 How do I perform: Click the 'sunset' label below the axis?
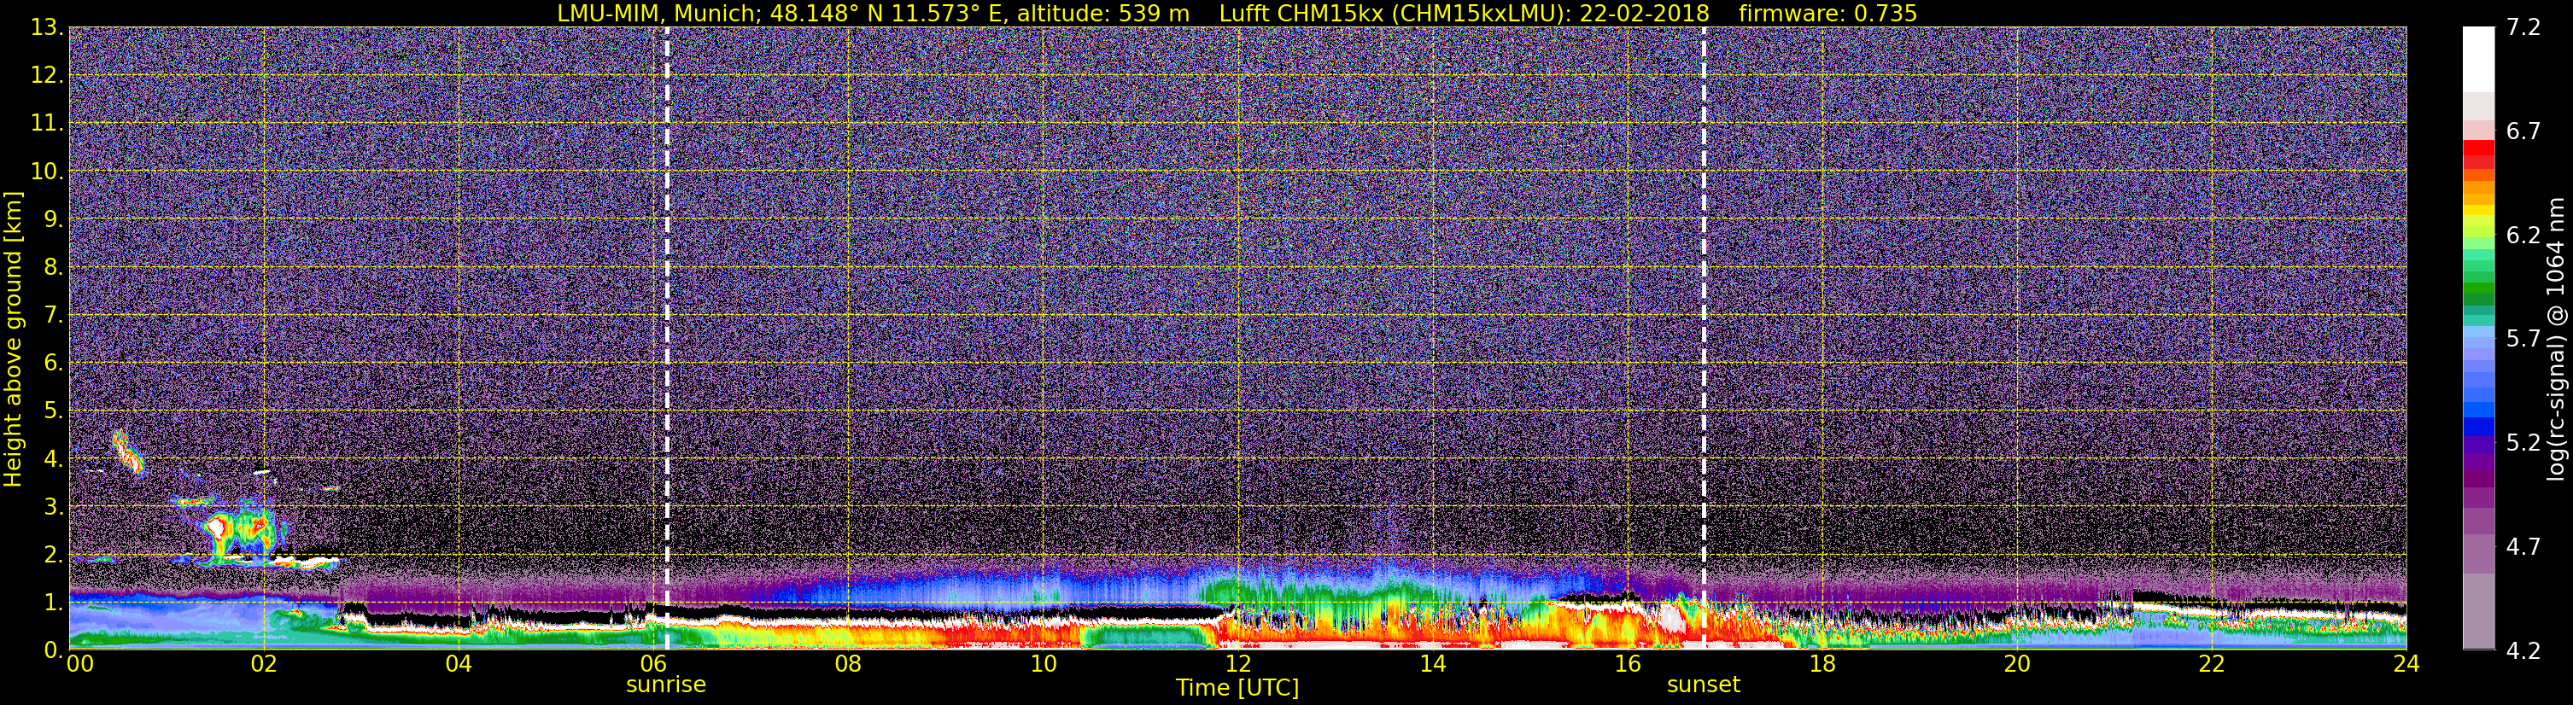click(1703, 685)
